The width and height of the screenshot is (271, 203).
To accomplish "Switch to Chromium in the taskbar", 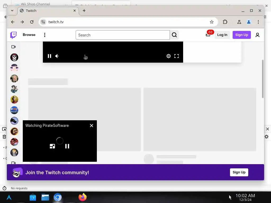I will pyautogui.click(x=57, y=197).
